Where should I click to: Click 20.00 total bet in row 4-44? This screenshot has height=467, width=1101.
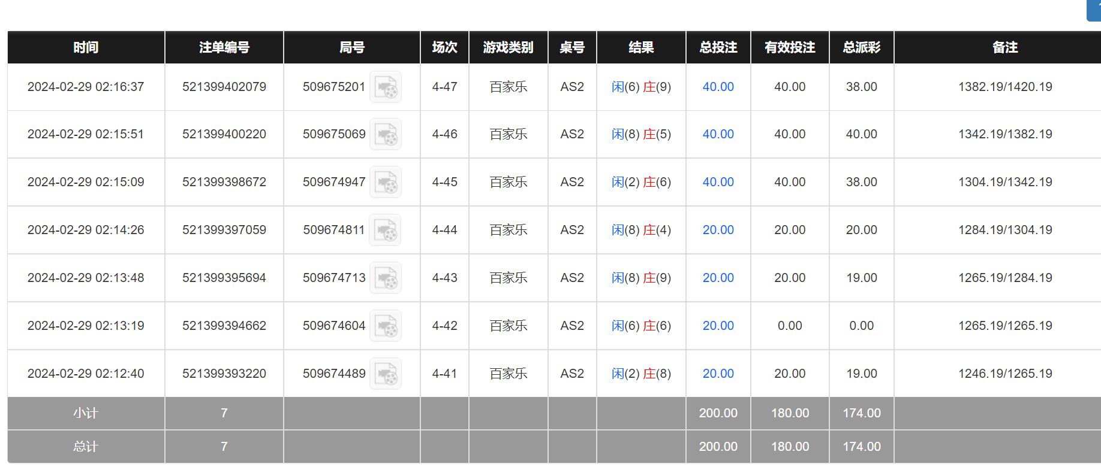(x=718, y=230)
